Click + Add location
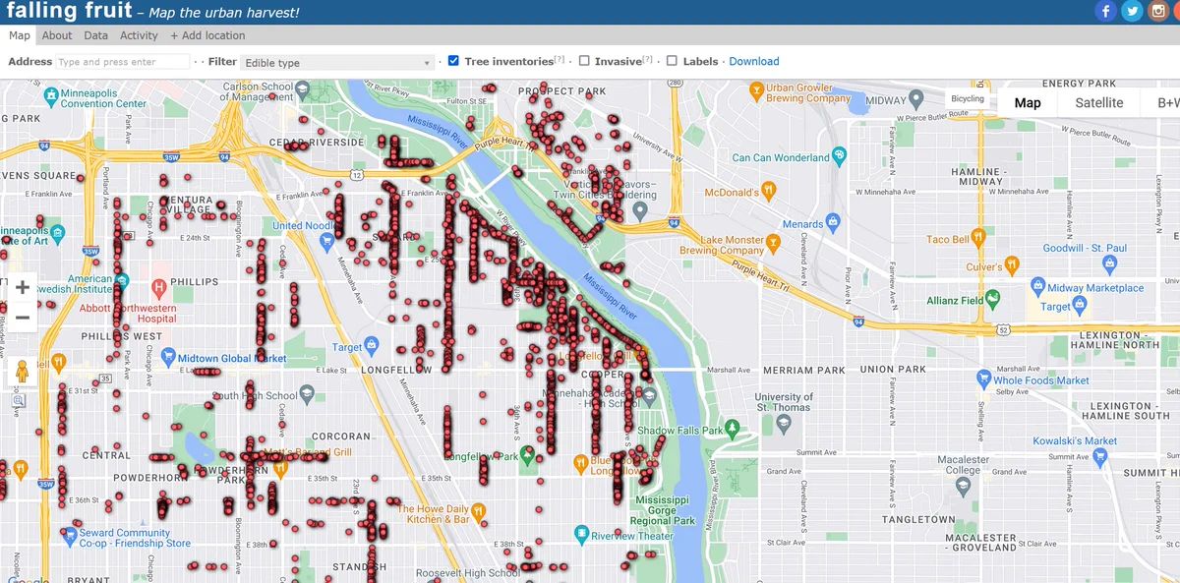 (207, 35)
